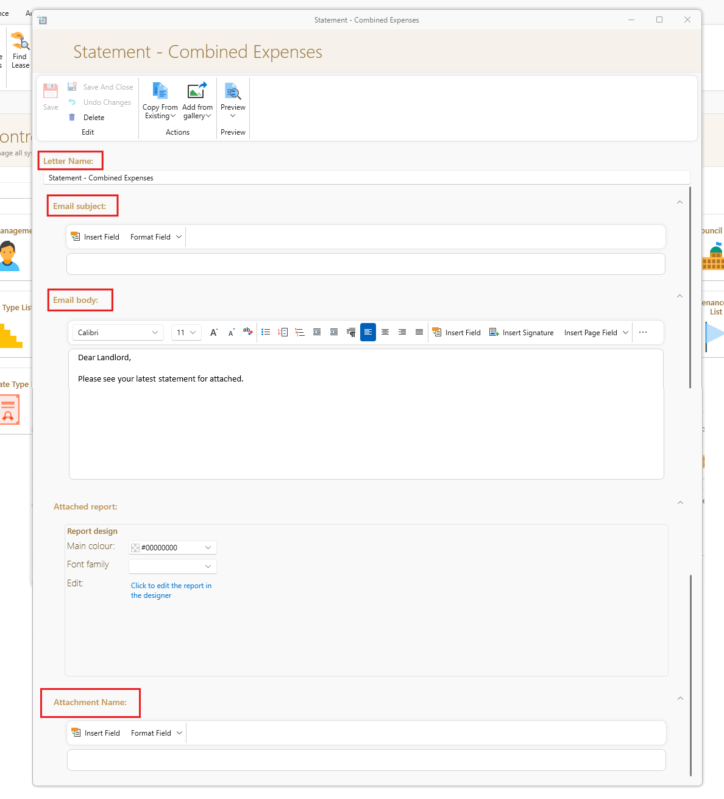Collapse the Attachment Name section

point(680,698)
